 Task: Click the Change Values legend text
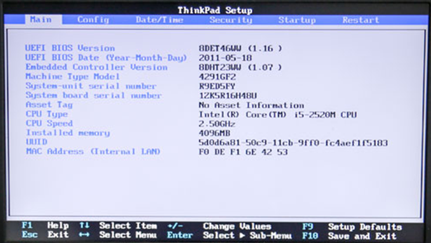(x=237, y=226)
